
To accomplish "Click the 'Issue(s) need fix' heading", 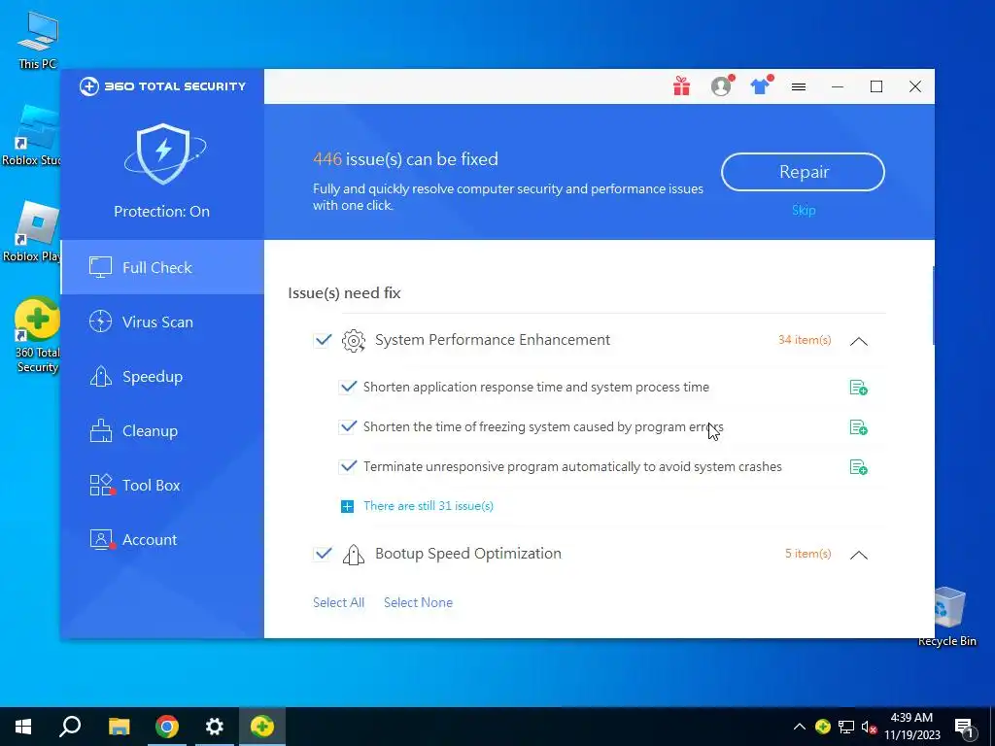I will coord(345,293).
